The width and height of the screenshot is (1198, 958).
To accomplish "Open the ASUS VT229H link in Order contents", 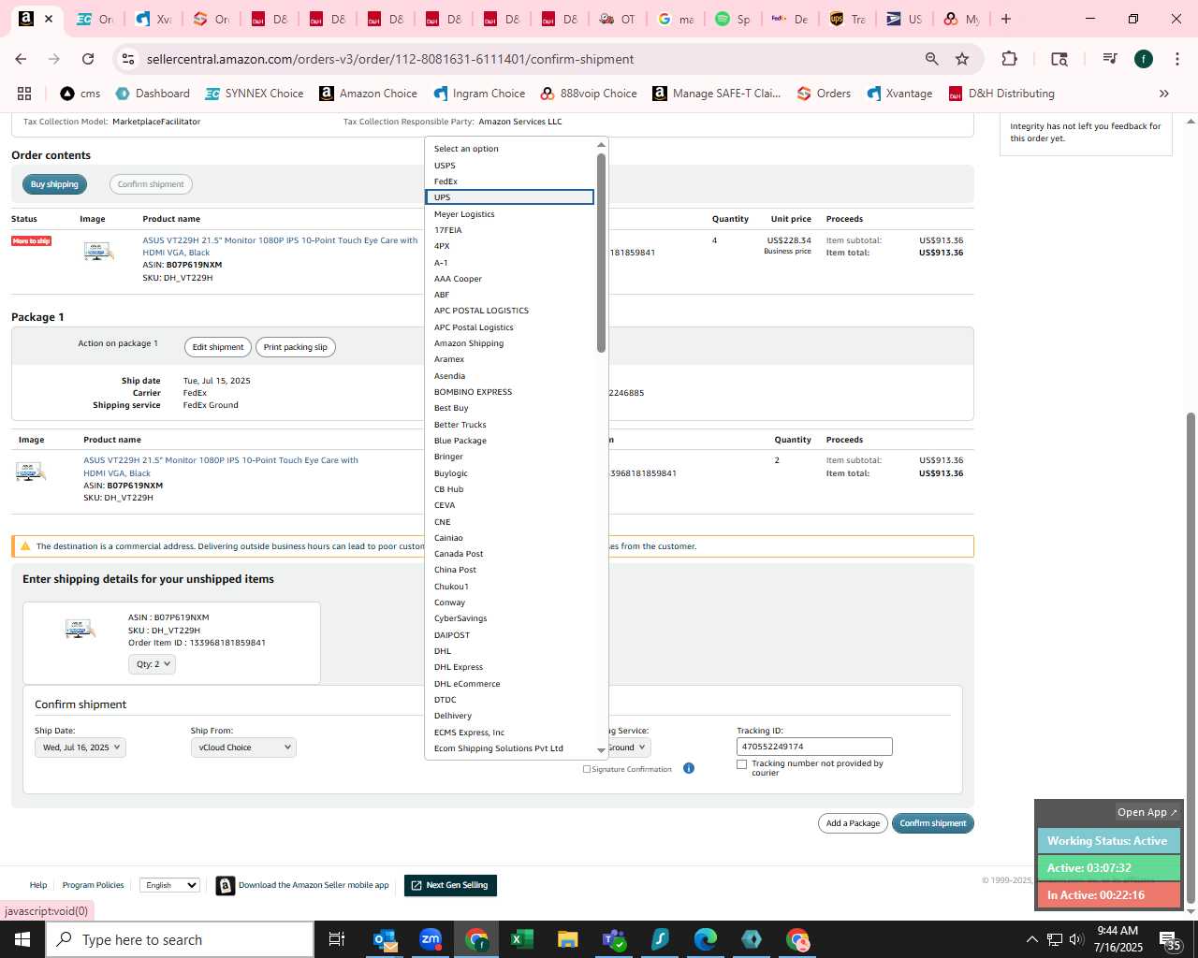I will click(280, 246).
